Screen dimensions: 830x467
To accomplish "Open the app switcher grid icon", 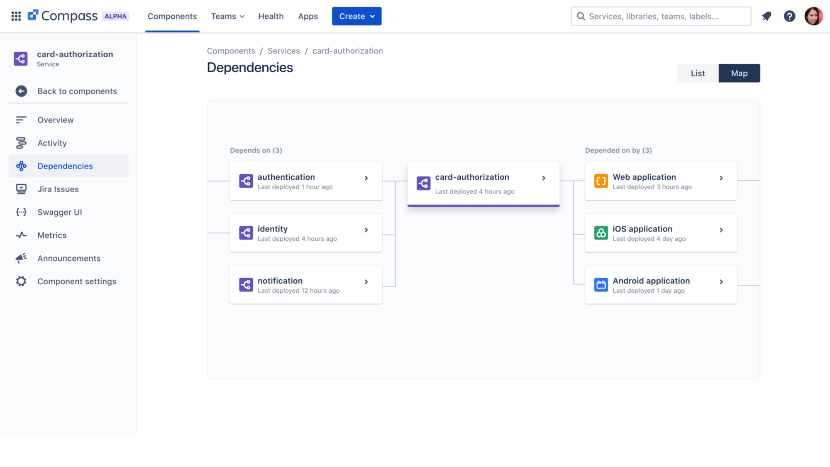I will [16, 16].
